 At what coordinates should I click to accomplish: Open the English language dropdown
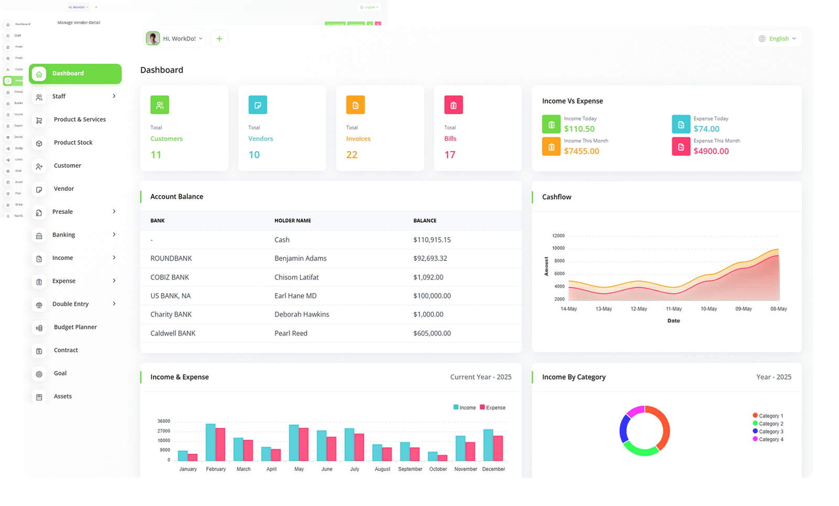pos(777,39)
